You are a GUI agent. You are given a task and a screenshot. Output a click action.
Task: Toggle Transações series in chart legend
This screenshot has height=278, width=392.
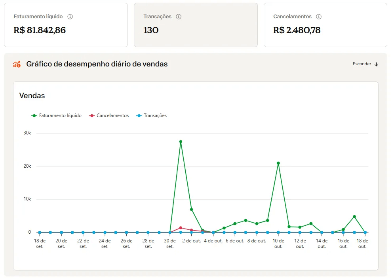point(155,115)
